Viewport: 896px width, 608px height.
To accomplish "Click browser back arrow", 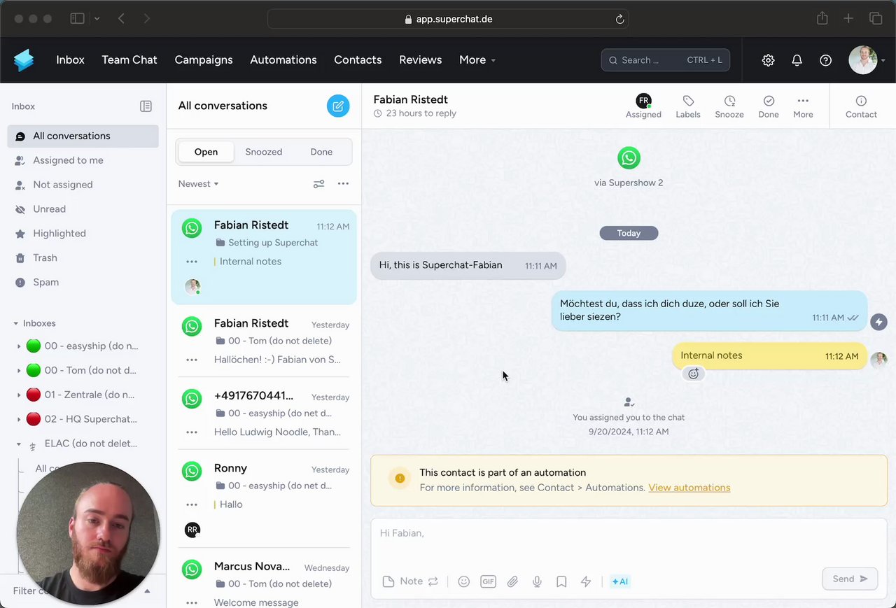I will [121, 19].
